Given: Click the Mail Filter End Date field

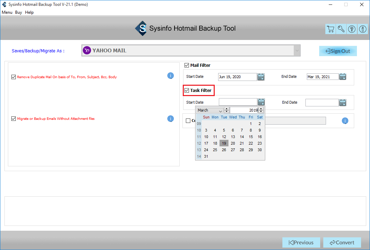Looking at the screenshot, I should (x=323, y=77).
